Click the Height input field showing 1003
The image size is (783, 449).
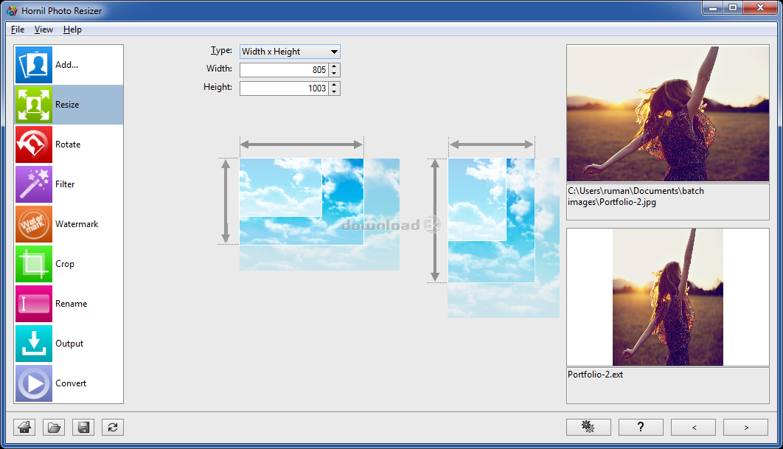[284, 88]
